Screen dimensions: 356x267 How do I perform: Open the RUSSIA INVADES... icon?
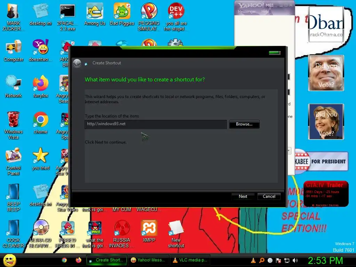[122, 234]
